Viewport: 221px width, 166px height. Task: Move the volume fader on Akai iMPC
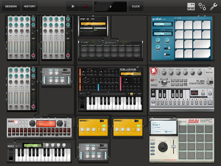(x=173, y=147)
